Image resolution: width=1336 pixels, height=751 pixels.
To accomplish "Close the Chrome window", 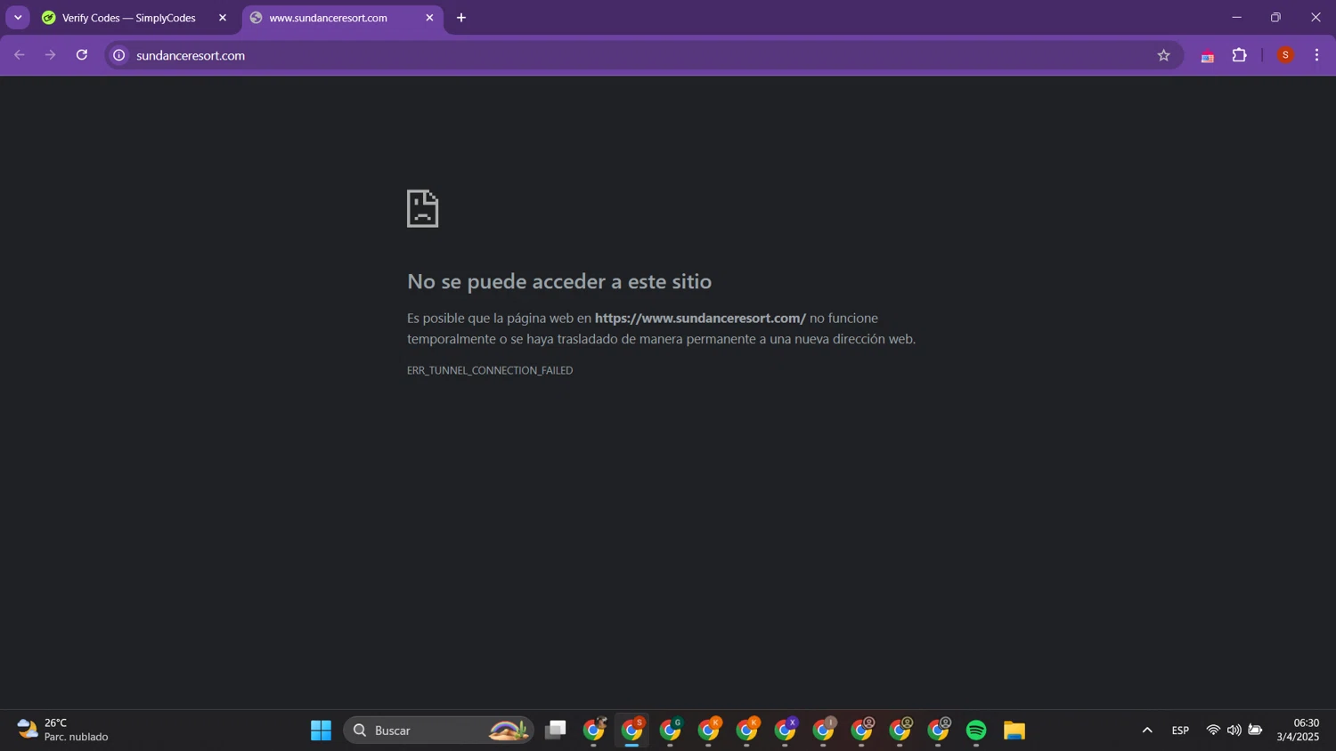I will click(1316, 18).
